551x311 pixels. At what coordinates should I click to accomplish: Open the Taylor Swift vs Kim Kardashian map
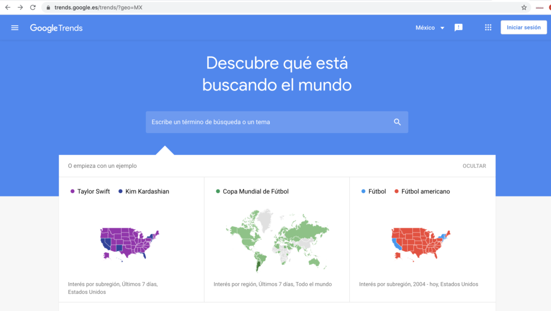(x=129, y=244)
